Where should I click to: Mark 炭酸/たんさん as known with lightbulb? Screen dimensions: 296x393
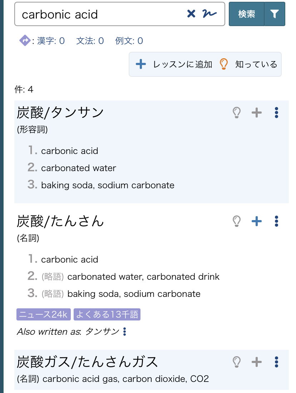[237, 221]
